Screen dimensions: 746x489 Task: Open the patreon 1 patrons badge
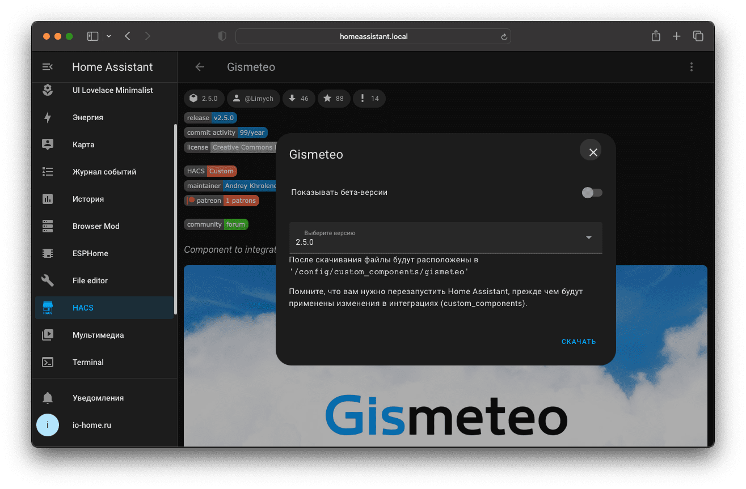coord(222,201)
